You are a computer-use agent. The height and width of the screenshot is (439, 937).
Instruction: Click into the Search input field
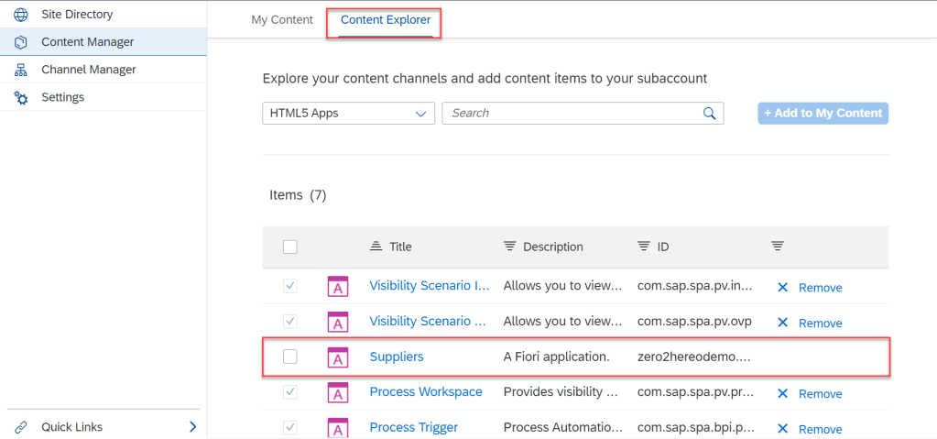572,114
